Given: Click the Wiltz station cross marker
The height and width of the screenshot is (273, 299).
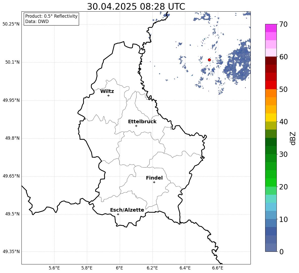Looking at the screenshot, I should coord(109,95).
